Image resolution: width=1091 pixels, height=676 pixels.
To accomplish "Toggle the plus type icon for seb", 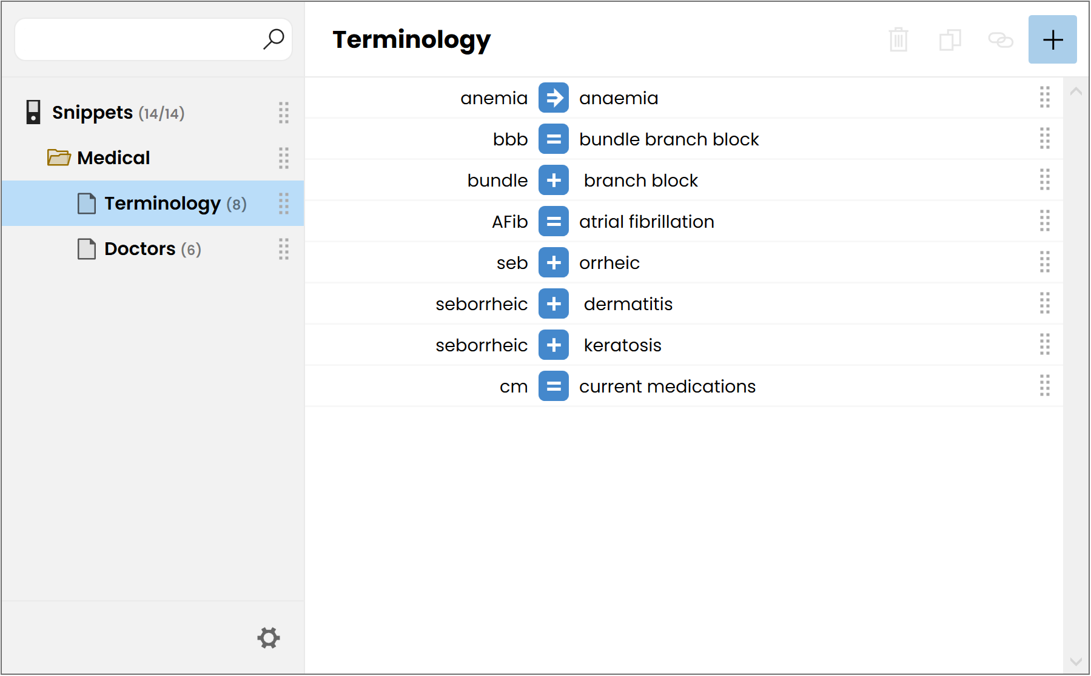I will (554, 263).
